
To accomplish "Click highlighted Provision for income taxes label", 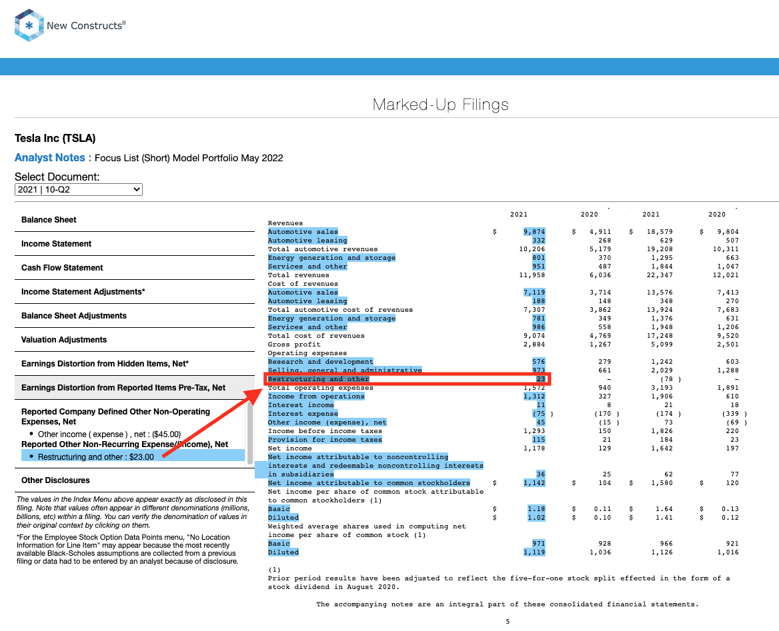I will click(x=325, y=440).
